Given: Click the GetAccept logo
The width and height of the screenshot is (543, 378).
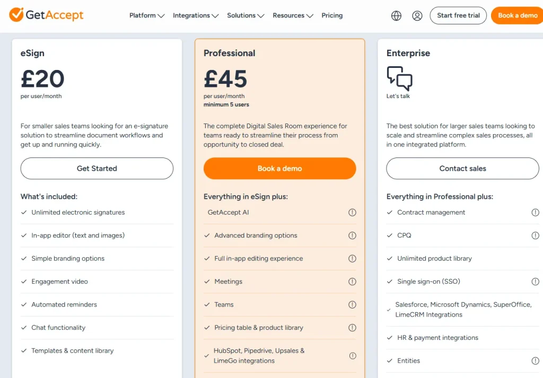Looking at the screenshot, I should pos(47,15).
